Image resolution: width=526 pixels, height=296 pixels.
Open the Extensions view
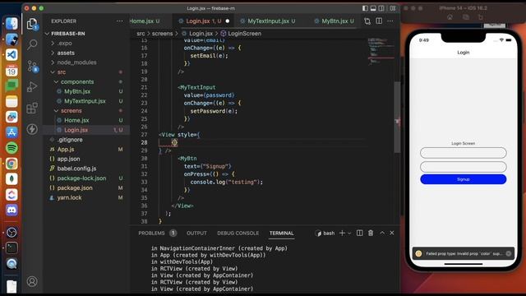click(x=32, y=108)
